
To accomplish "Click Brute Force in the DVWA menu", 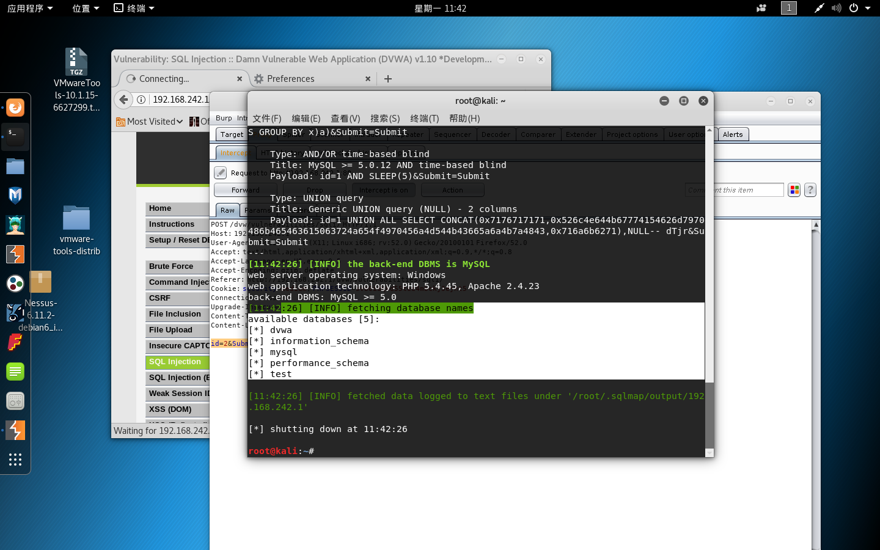I will pos(177,266).
